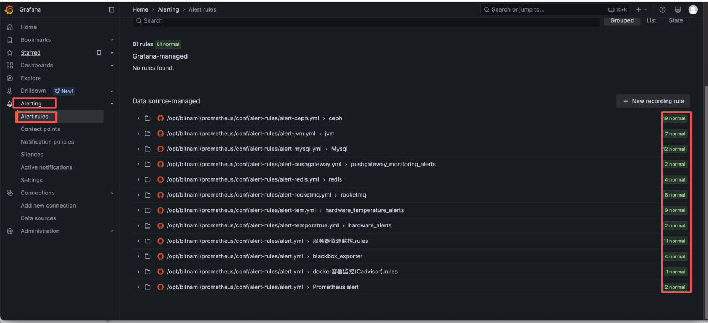Click the bookmark icon beside Starred
708x323 pixels.
[x=99, y=53]
